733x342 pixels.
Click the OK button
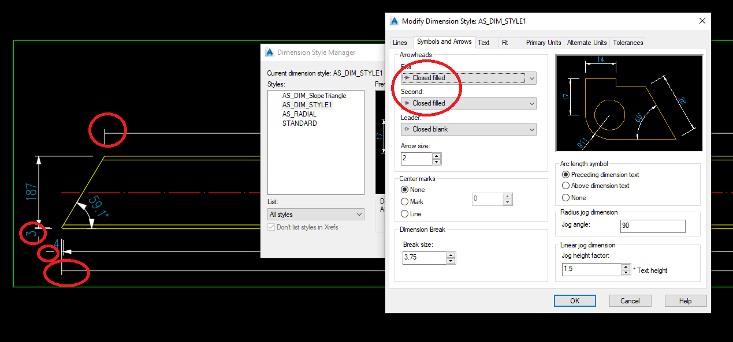(x=575, y=300)
